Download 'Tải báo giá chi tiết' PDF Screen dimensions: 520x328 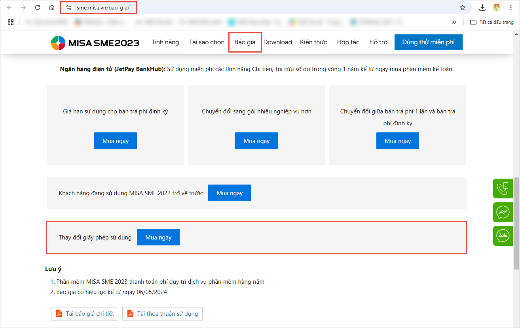coord(85,314)
